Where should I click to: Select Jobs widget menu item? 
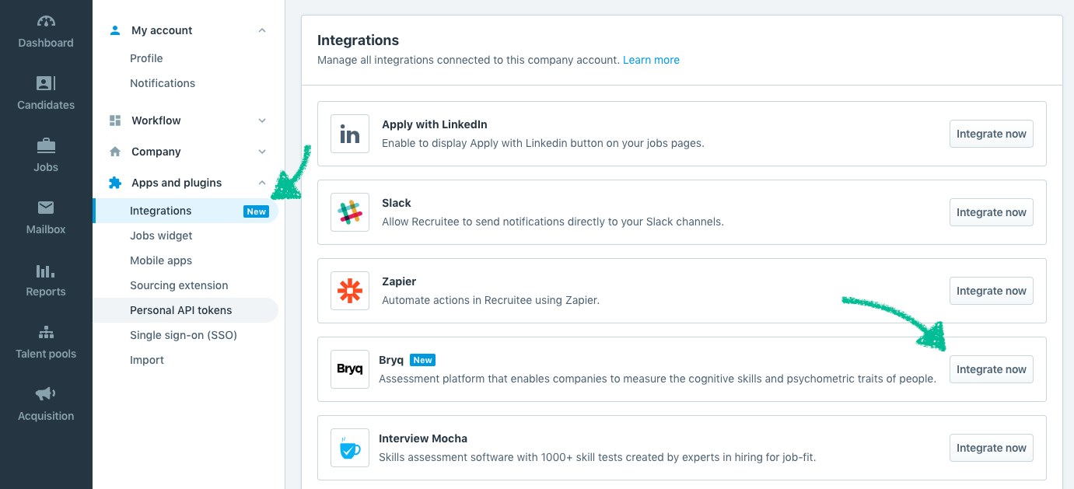[x=161, y=236]
